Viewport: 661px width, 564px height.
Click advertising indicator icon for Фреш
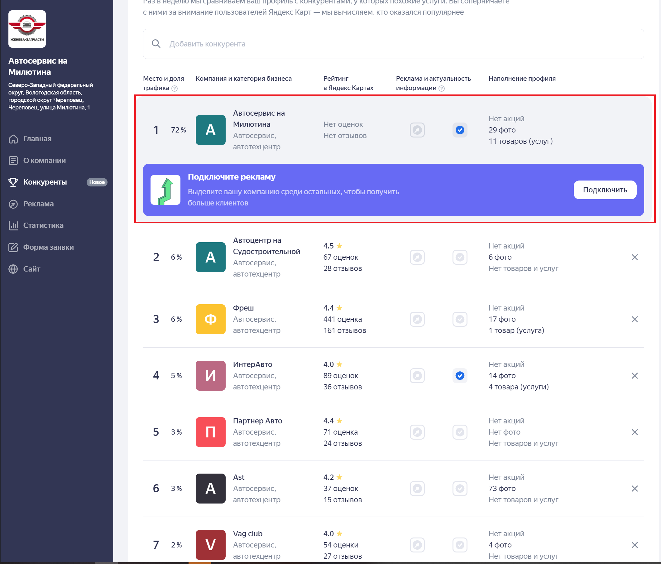tap(417, 319)
